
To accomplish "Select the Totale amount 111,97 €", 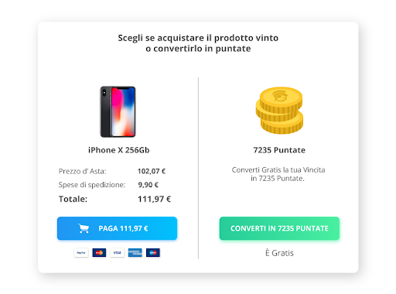I will 154,199.
